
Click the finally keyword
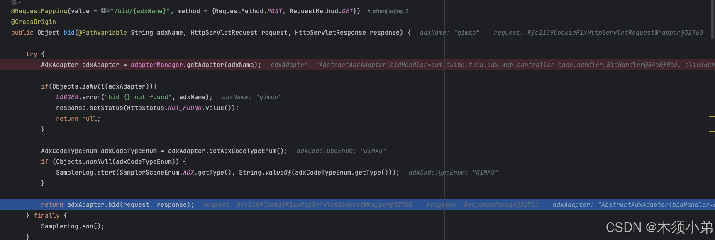coord(46,216)
